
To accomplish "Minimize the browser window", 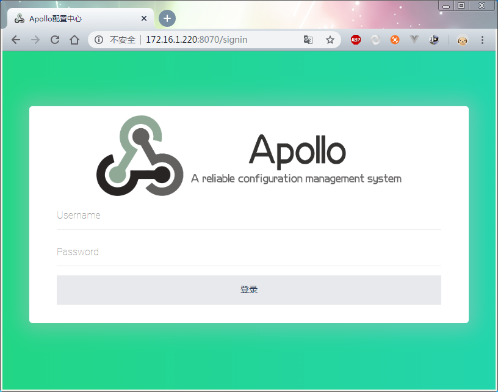I will click(446, 6).
